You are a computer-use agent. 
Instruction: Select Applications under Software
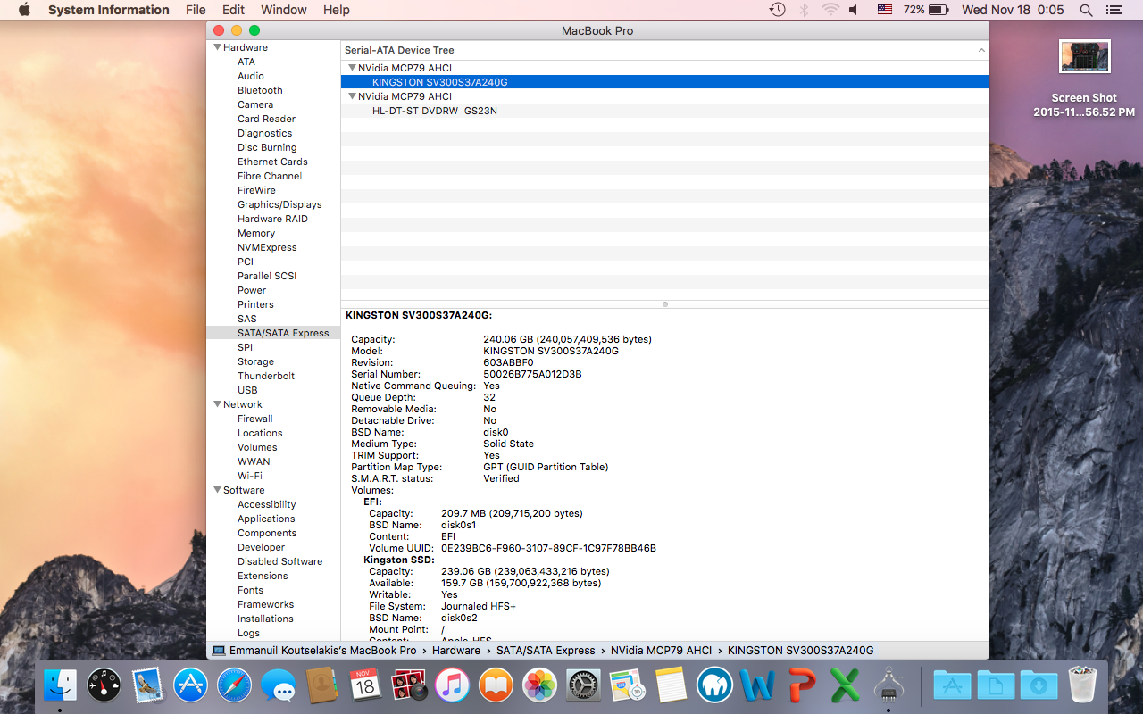pyautogui.click(x=266, y=519)
